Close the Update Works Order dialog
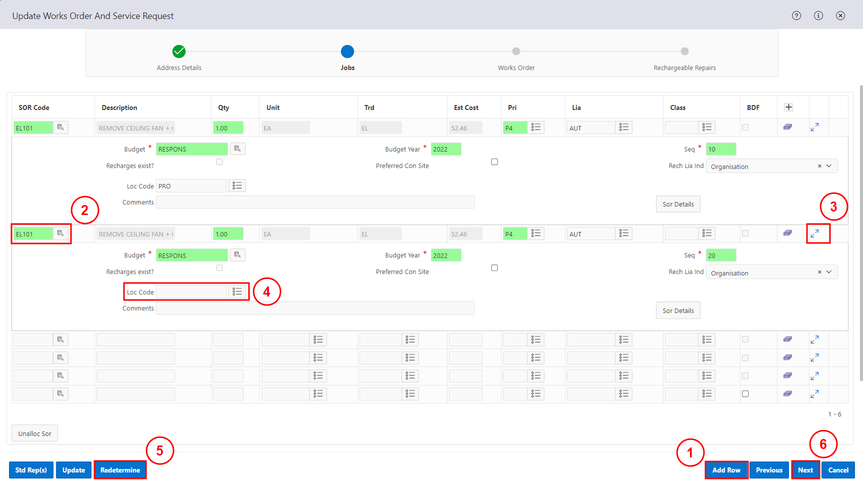The width and height of the screenshot is (863, 485). click(840, 15)
